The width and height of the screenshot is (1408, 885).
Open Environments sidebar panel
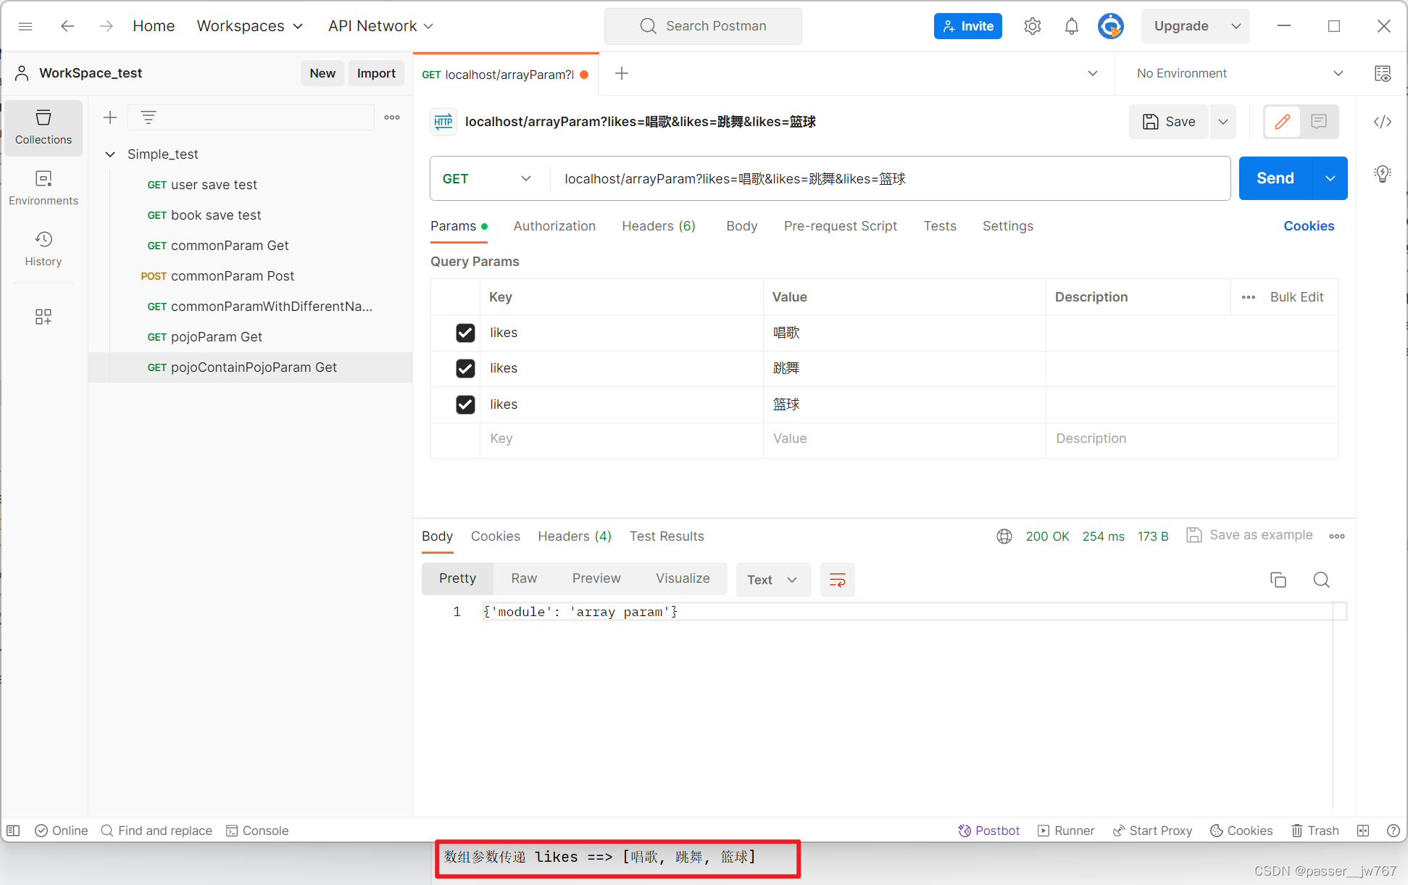(x=43, y=188)
